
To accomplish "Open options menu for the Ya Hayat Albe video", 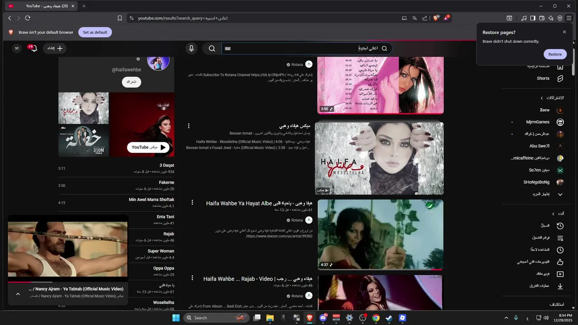I will [x=192, y=202].
